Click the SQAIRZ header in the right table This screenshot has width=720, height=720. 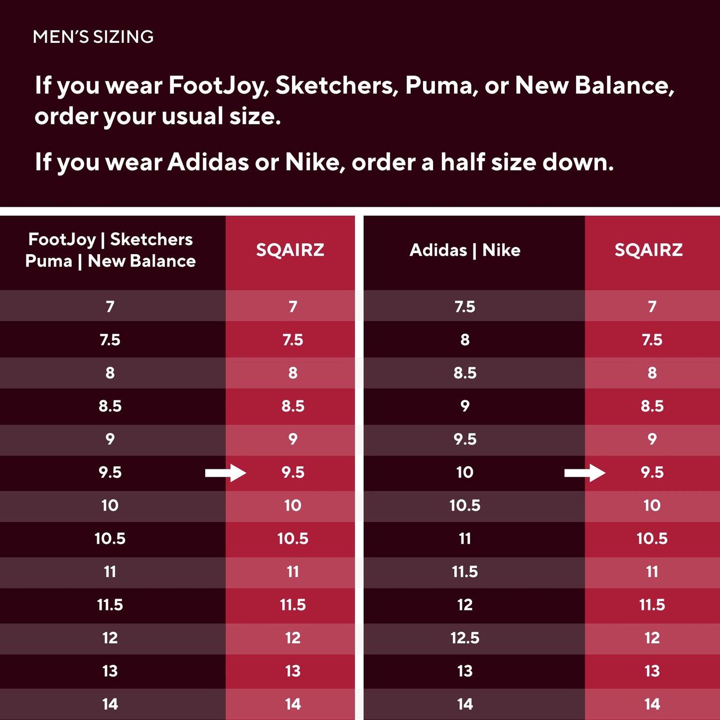[648, 250]
